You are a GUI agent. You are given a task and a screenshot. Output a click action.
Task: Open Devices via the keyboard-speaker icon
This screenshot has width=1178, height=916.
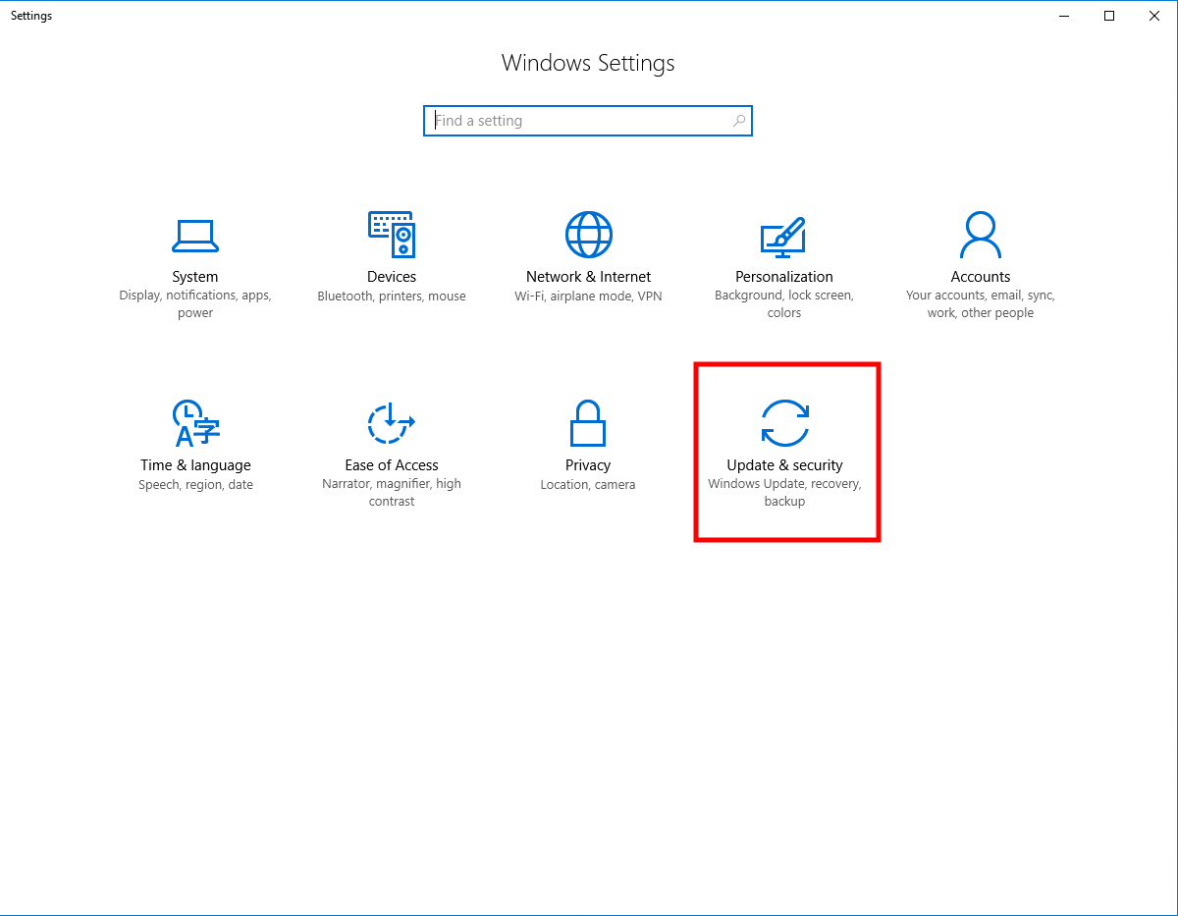pos(392,236)
